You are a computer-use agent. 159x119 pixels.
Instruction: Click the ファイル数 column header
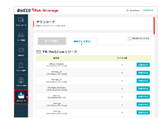[122, 58]
